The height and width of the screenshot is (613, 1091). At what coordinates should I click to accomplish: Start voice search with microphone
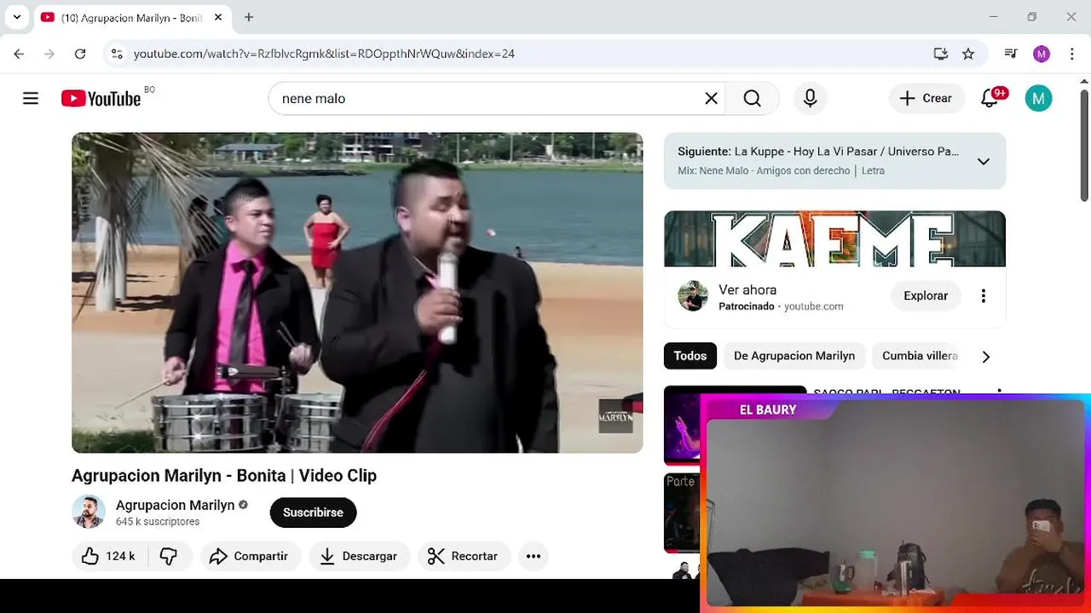click(x=810, y=98)
